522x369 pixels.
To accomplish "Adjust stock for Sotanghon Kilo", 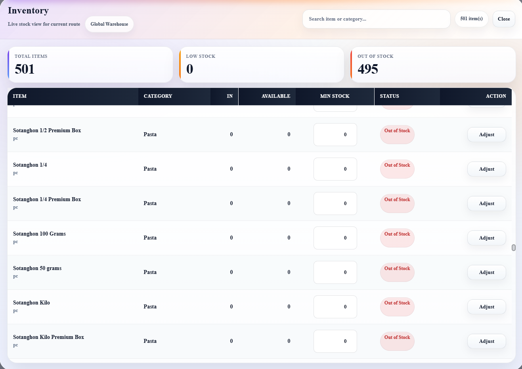I will click(x=487, y=307).
